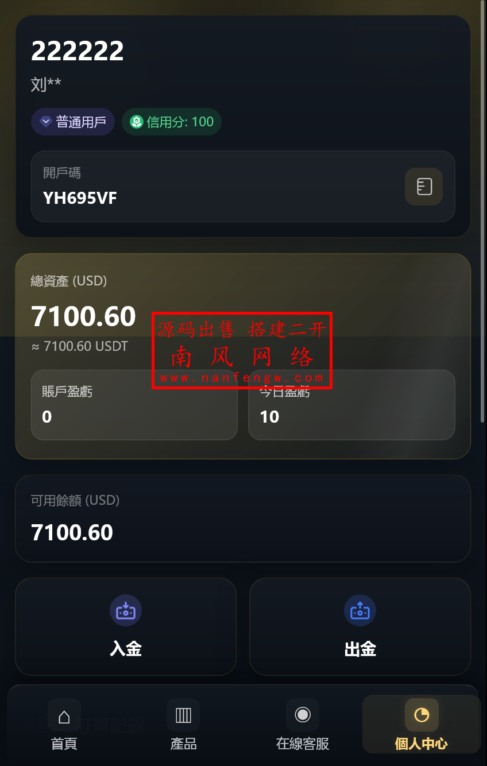The image size is (487, 766).
Task: Click the green credit score badge icon
Action: (136, 122)
